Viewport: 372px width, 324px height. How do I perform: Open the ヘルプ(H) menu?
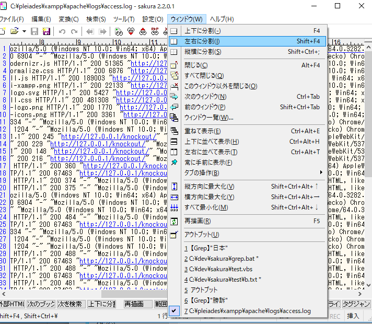coord(222,19)
